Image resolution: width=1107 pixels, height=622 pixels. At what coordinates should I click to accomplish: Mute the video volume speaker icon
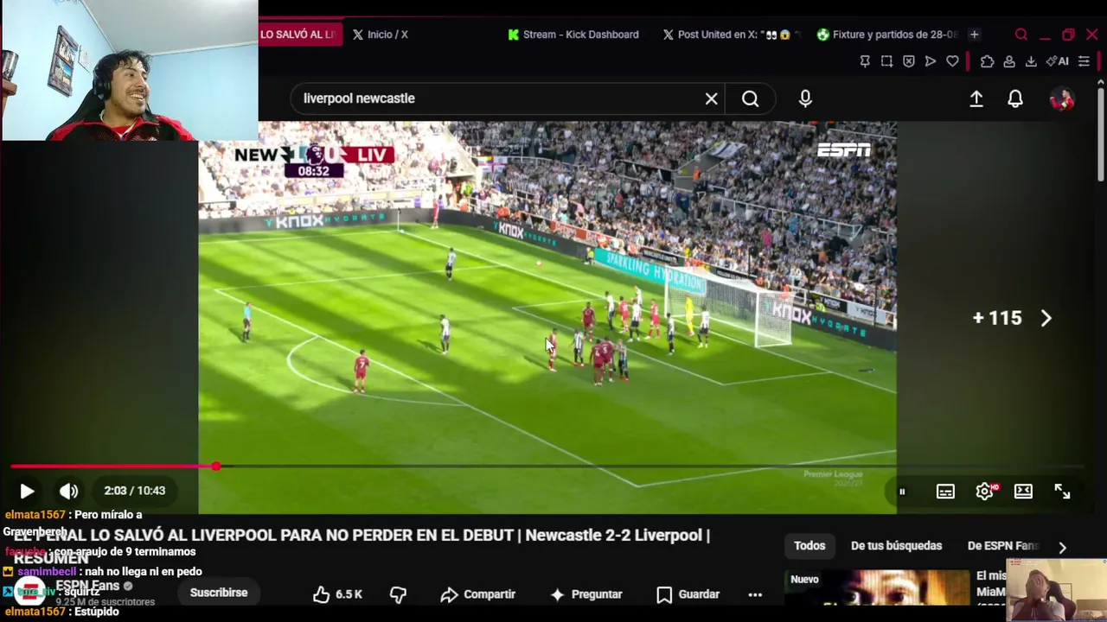coord(69,491)
